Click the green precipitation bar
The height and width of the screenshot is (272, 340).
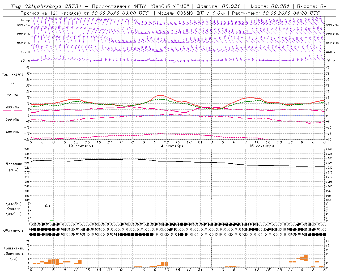52,220
